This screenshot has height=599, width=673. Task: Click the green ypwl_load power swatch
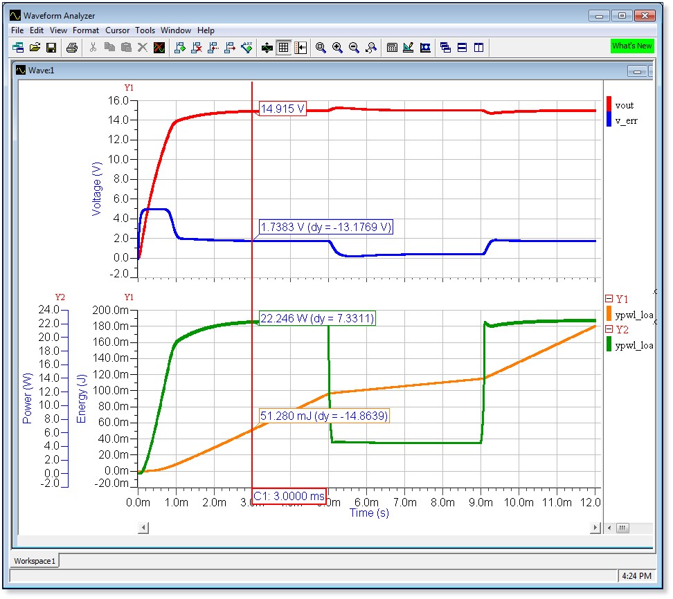click(609, 344)
